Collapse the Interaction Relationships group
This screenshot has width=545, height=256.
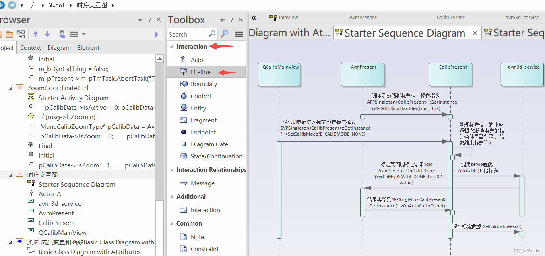point(171,170)
